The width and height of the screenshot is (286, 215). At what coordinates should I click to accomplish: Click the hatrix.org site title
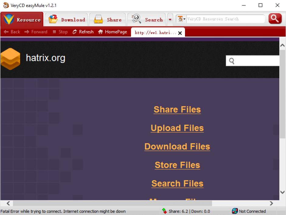[46, 58]
